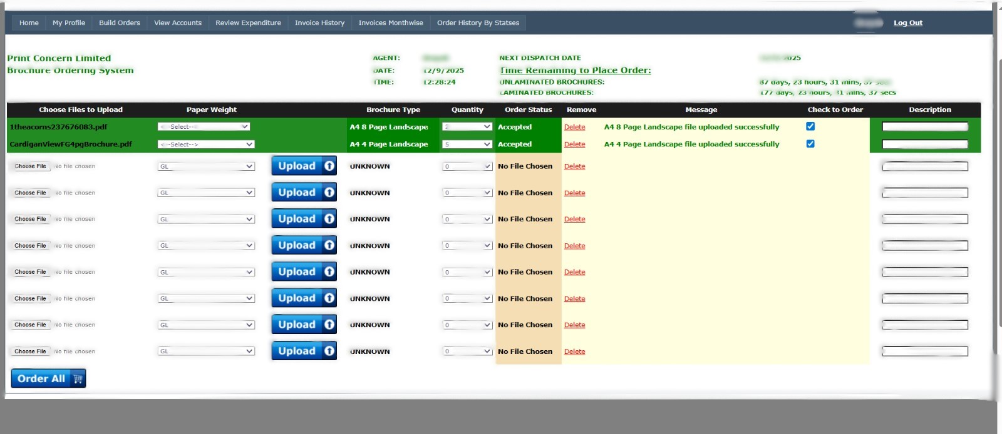
Task: Click the upload arrow icon in first empty row
Action: pyautogui.click(x=329, y=166)
